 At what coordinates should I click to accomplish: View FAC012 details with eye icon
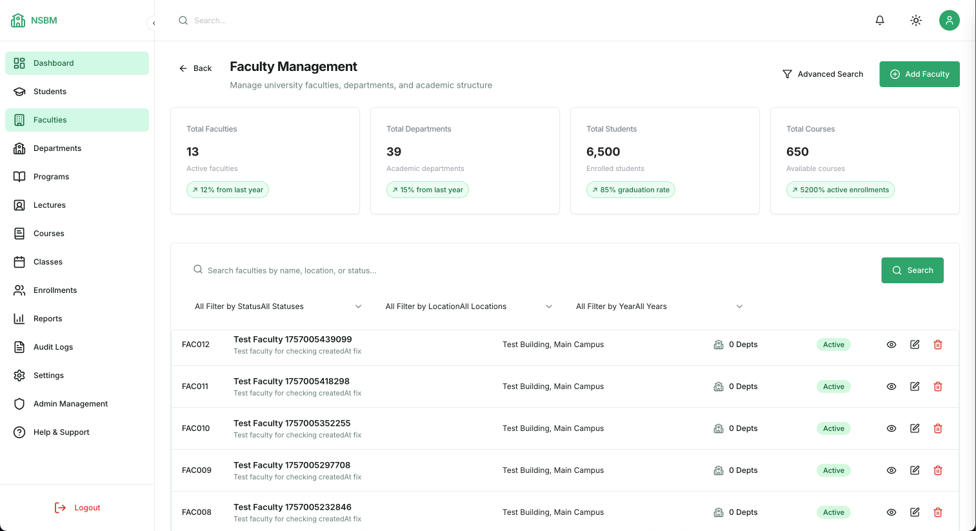[x=891, y=345]
